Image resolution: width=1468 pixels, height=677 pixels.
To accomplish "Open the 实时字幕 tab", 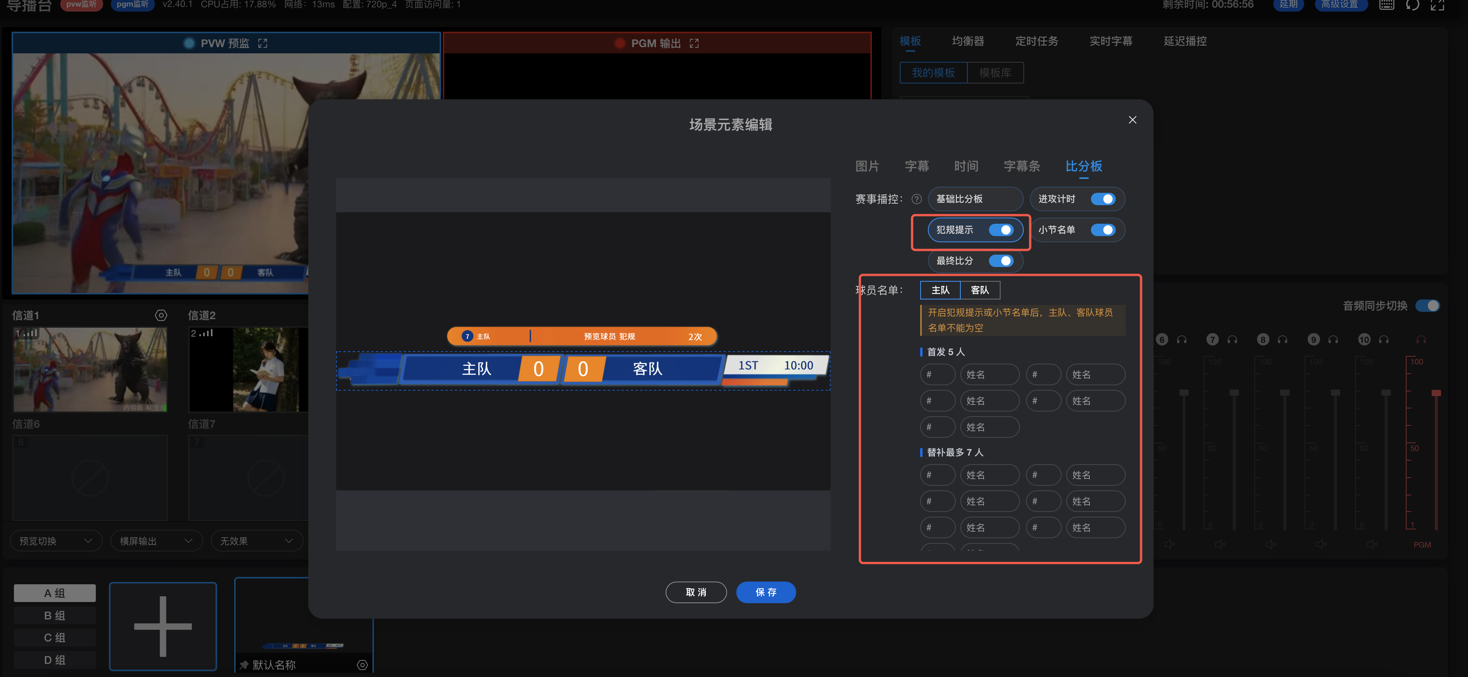I will click(x=1111, y=41).
